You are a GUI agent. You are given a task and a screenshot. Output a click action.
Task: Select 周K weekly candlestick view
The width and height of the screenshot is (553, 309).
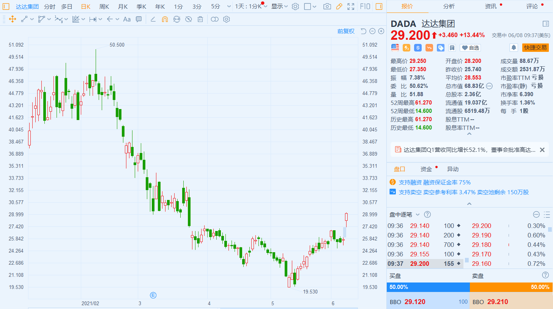coord(104,6)
